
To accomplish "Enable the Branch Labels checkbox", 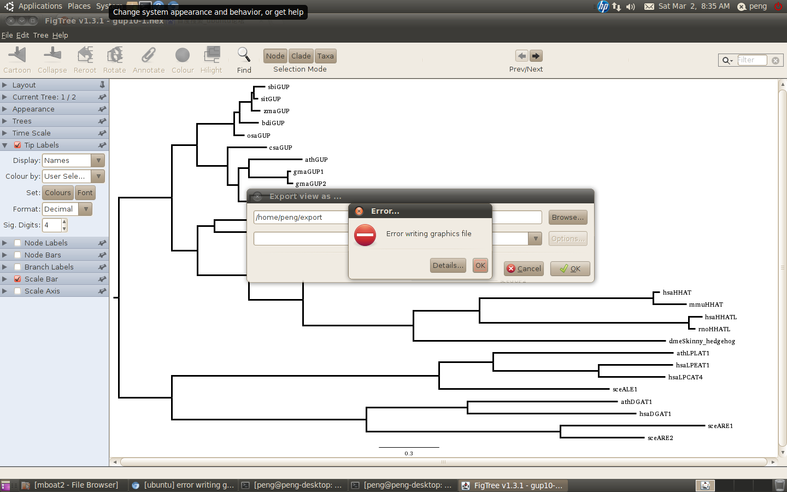I will (x=17, y=267).
